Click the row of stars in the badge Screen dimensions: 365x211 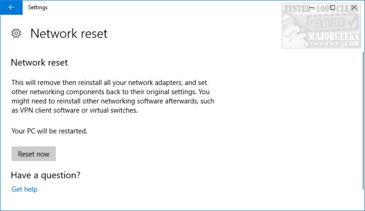[x=324, y=44]
